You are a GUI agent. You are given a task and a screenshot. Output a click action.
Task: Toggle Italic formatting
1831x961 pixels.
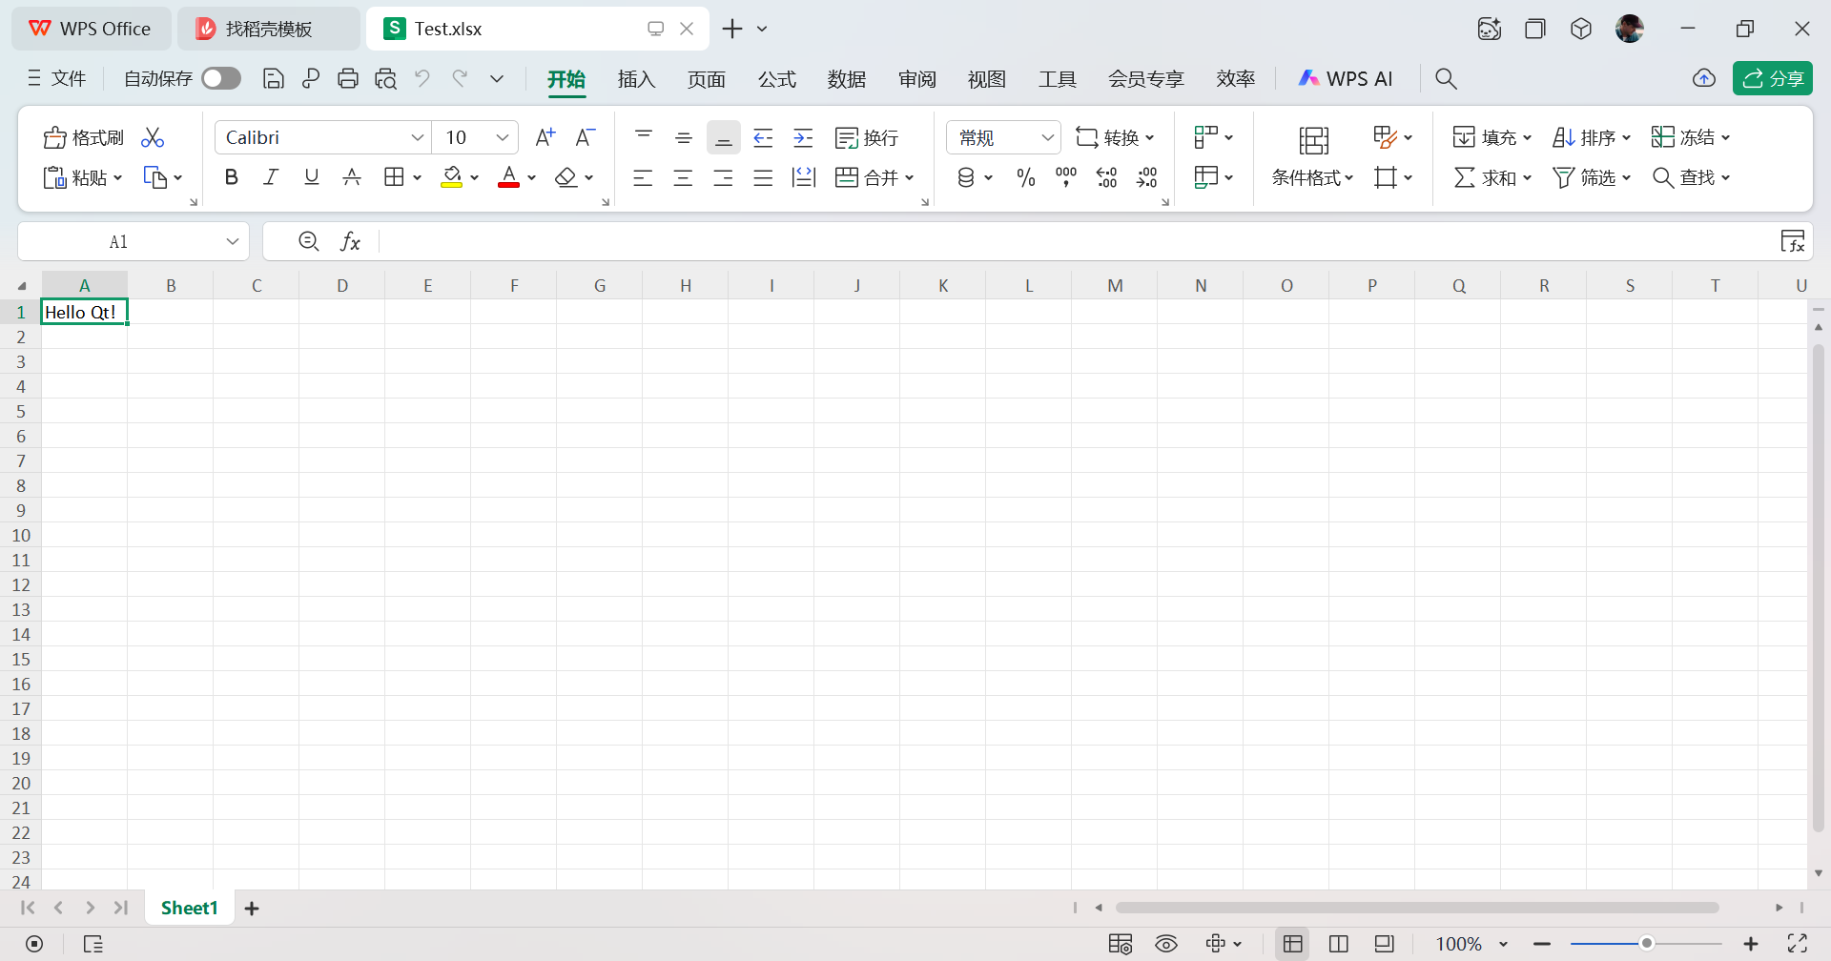(271, 176)
